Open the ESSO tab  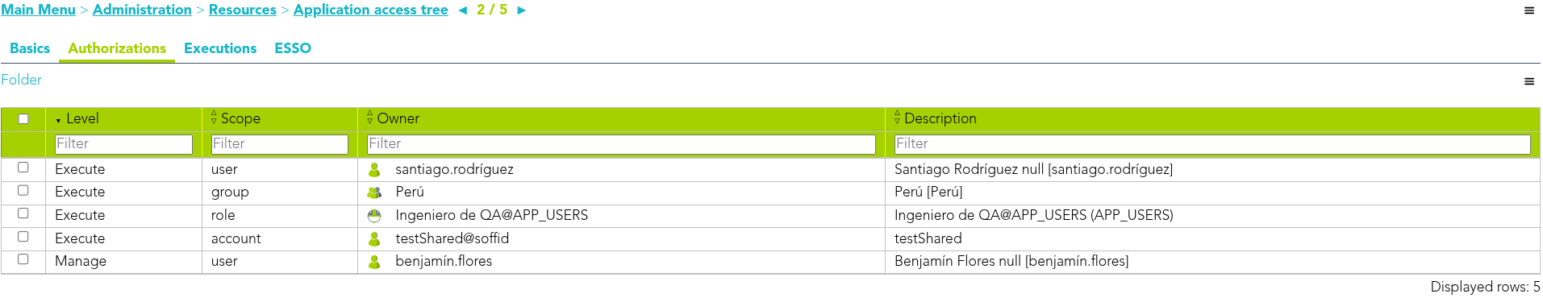293,48
